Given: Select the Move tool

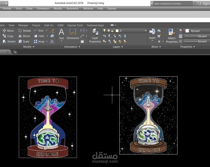Looking at the screenshot, I should pos(8,31).
